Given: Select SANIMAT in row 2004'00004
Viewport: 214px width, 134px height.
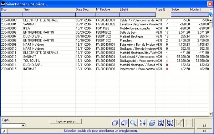Looking at the screenshot, I should [30, 24].
